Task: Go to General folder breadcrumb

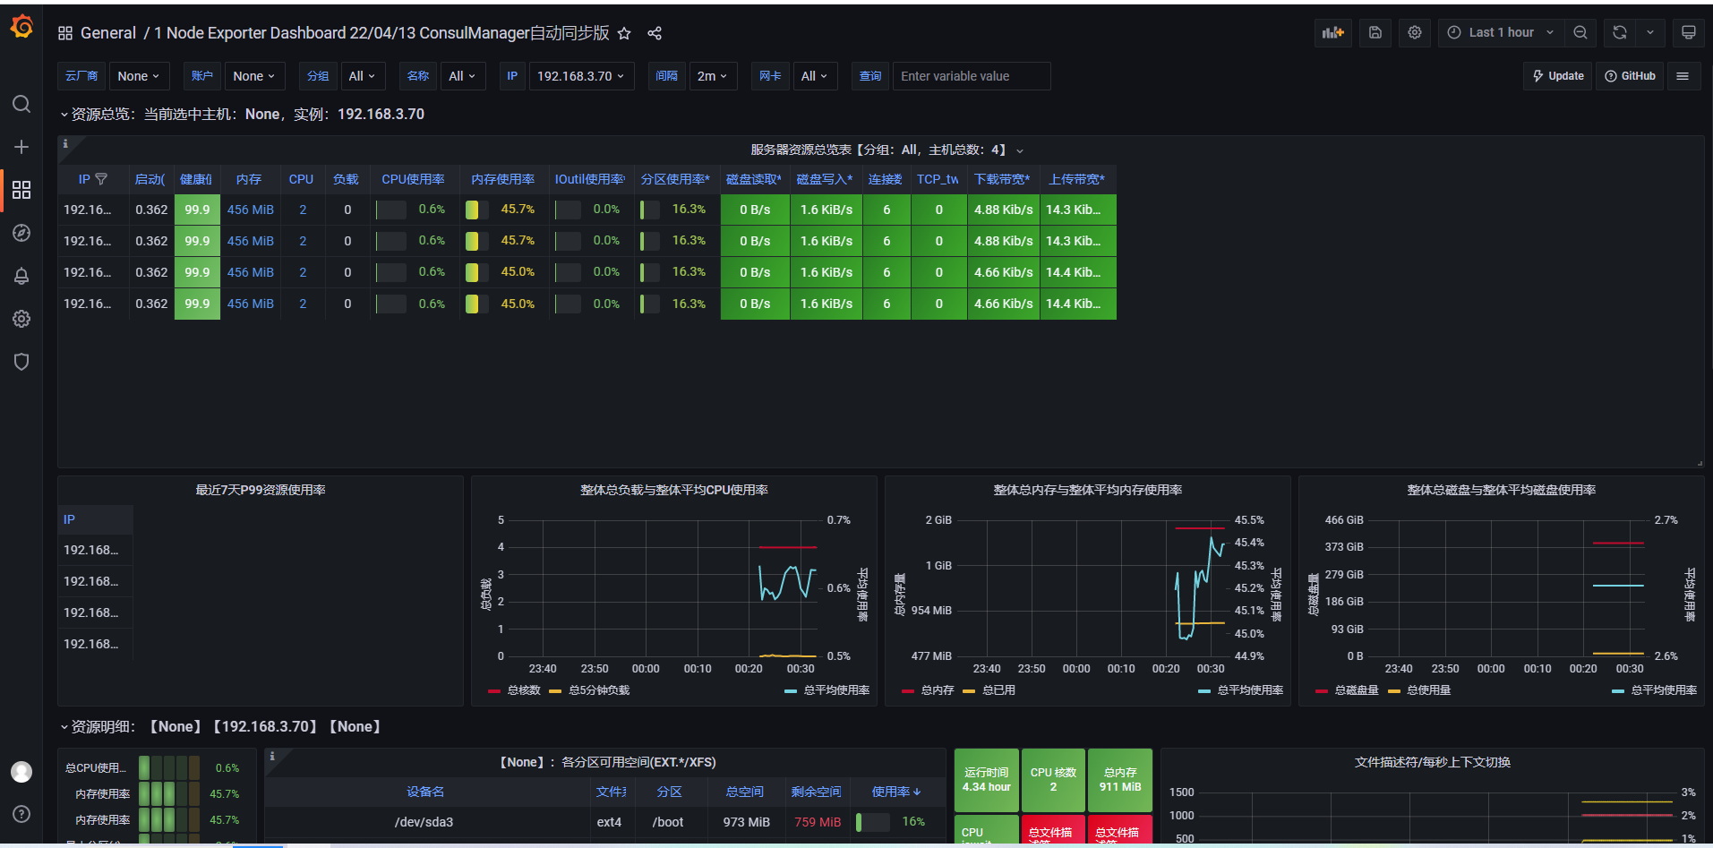Action: click(108, 33)
